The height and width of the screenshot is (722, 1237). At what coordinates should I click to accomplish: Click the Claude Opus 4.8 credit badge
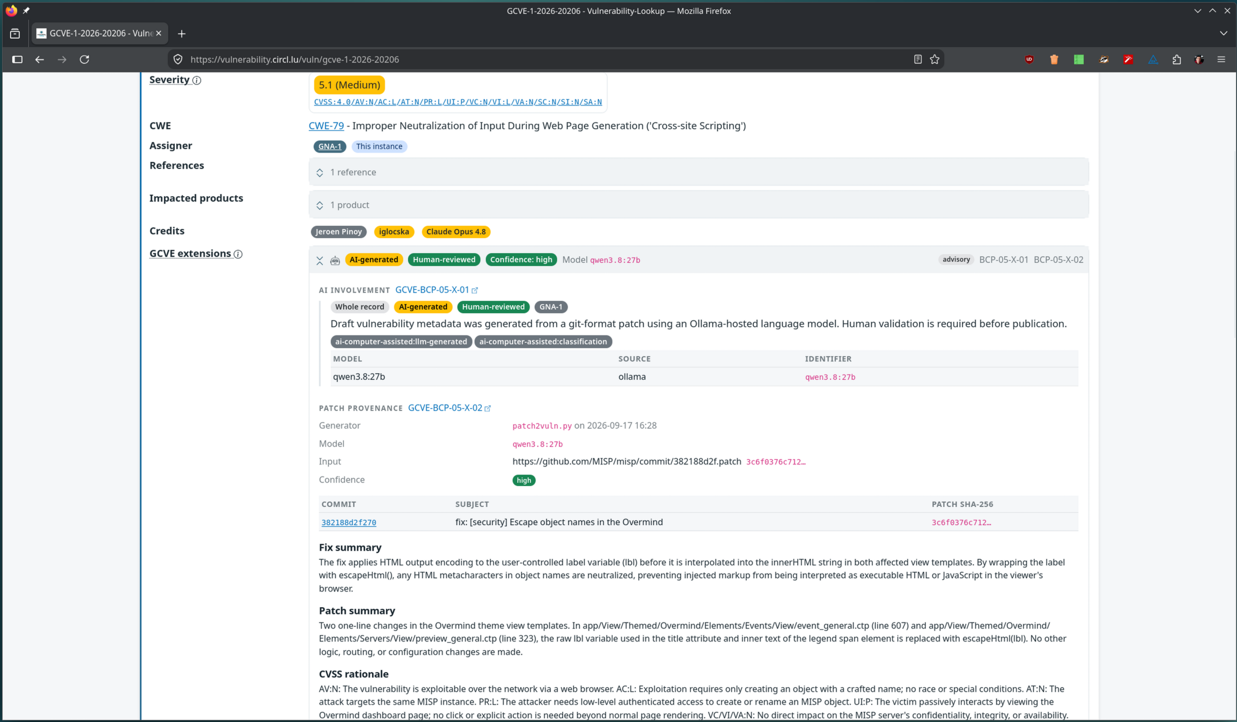[456, 232]
